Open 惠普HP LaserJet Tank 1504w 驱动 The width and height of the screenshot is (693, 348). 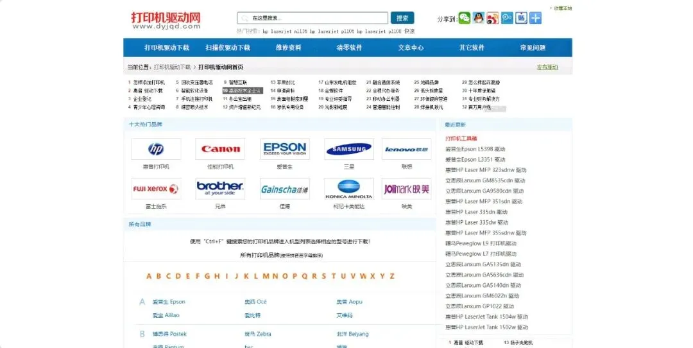486,317
